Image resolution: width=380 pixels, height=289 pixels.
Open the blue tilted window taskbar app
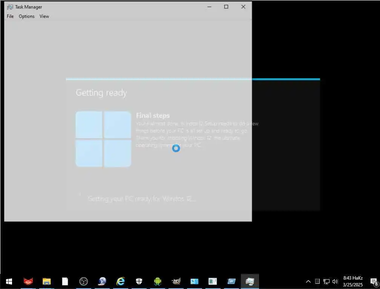point(231,281)
